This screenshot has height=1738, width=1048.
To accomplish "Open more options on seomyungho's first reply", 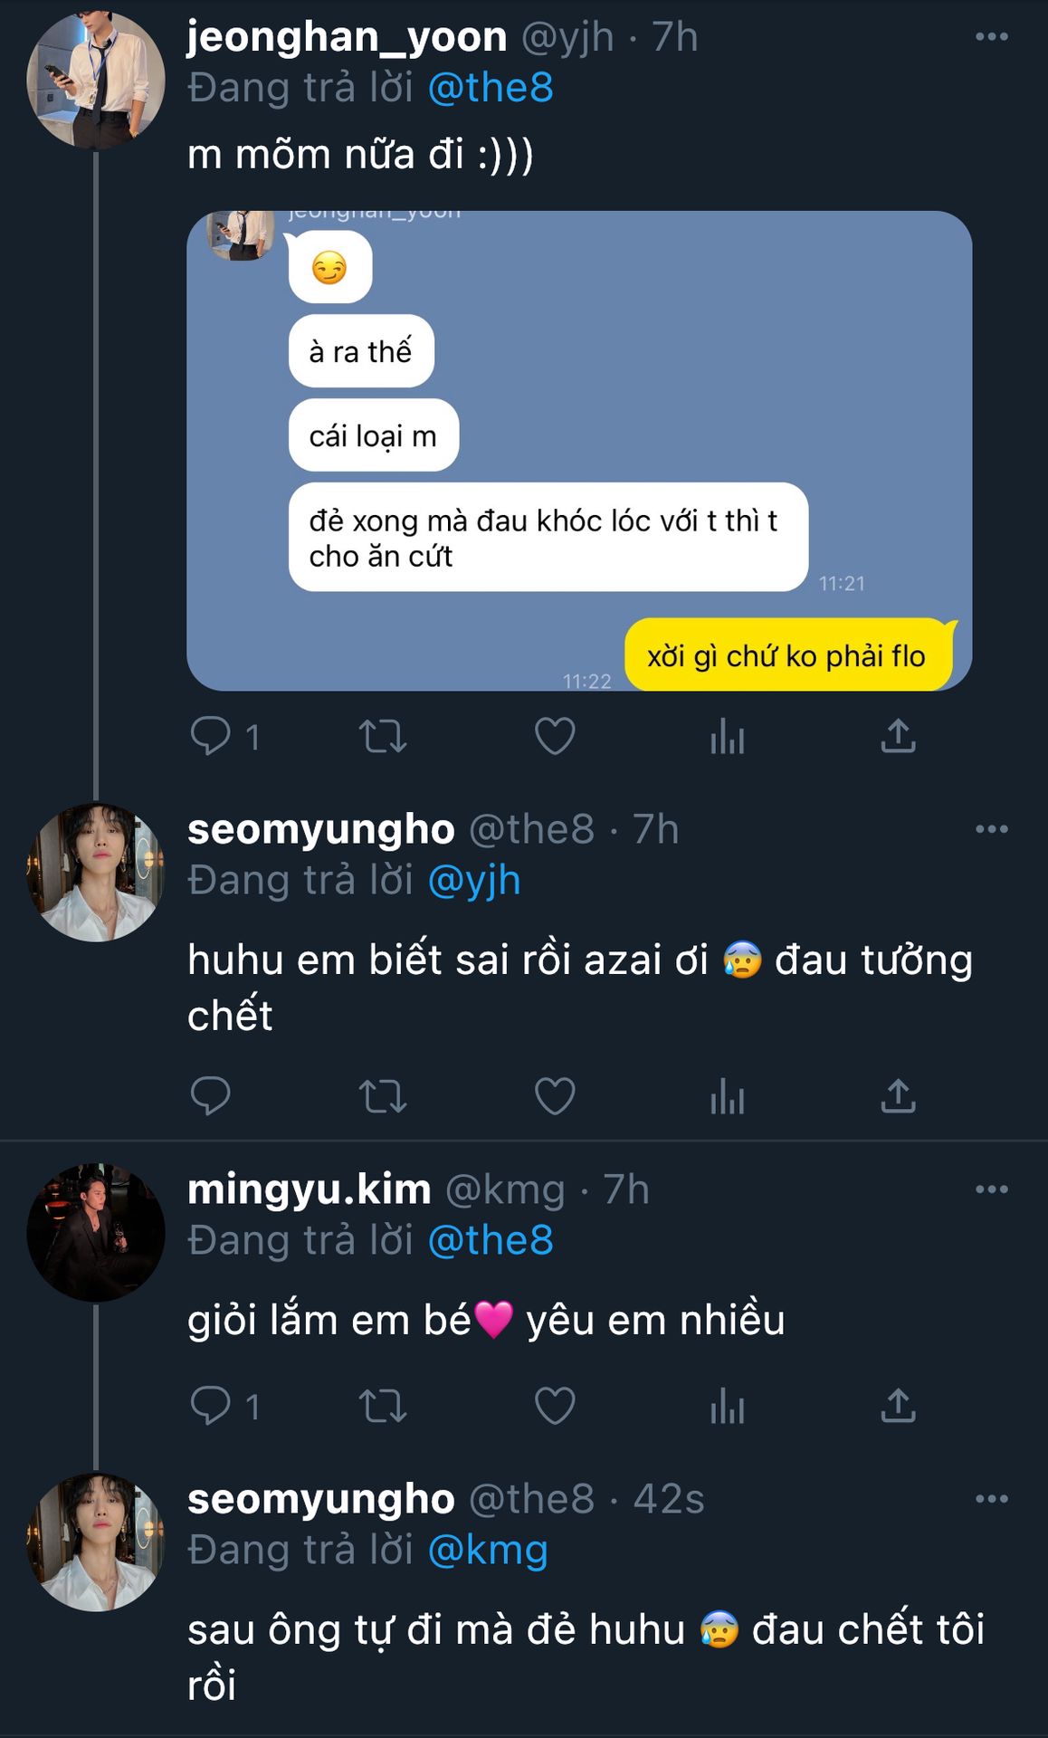I will tap(991, 829).
